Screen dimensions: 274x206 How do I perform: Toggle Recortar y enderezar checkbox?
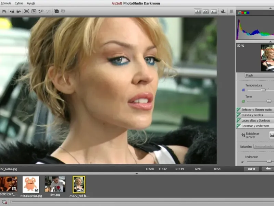pos(238,126)
